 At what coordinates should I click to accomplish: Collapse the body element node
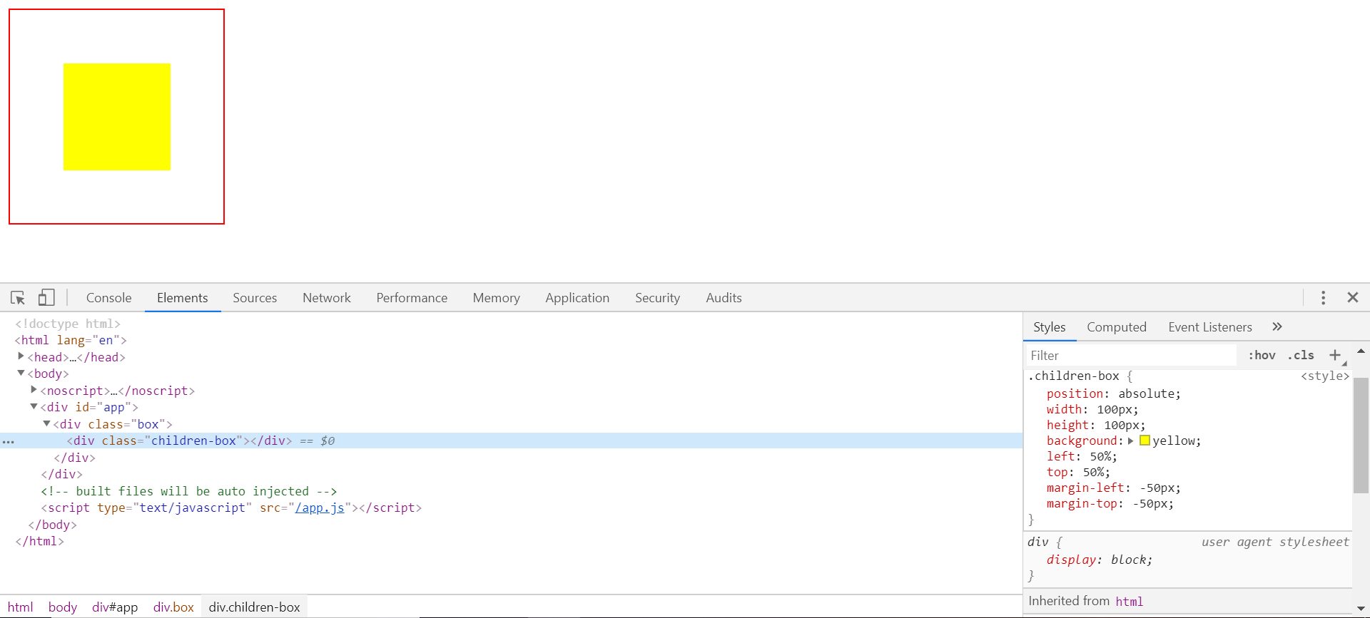point(21,373)
